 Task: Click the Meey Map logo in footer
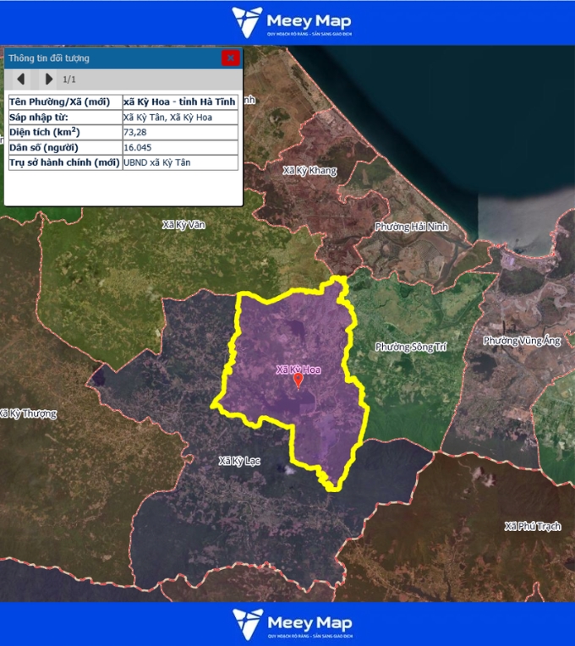coord(291,624)
